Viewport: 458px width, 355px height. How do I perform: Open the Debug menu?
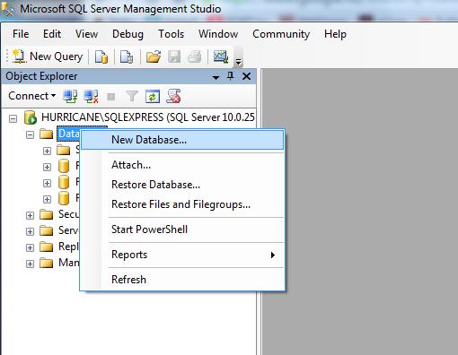click(128, 34)
